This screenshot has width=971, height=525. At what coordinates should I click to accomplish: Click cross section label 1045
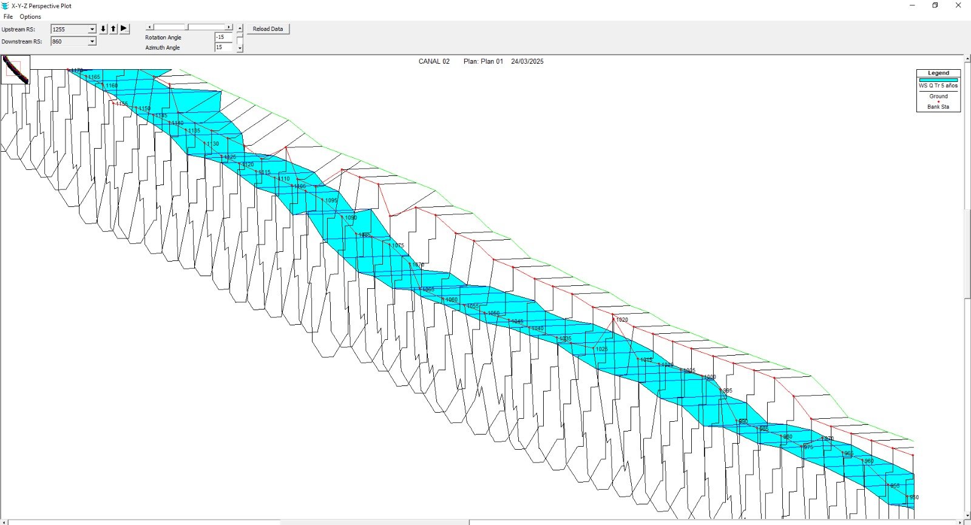click(516, 322)
